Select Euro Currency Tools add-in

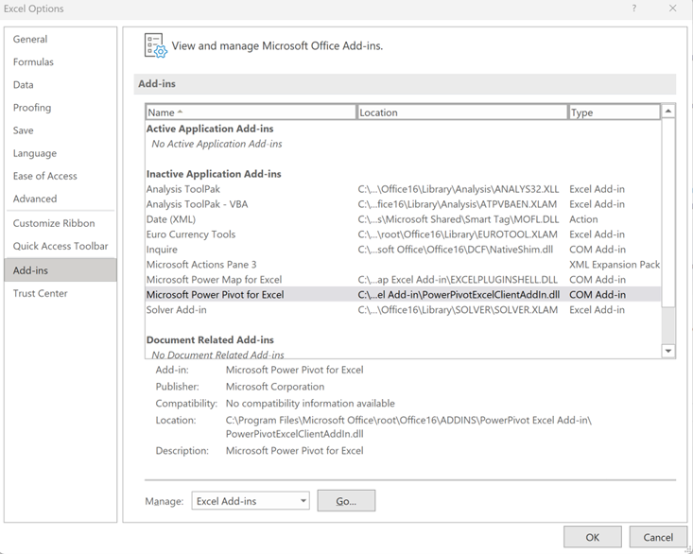coord(403,234)
